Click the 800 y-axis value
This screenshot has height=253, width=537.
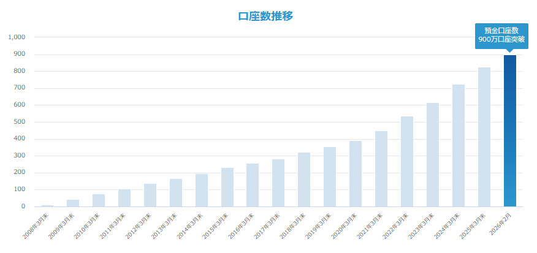21,71
